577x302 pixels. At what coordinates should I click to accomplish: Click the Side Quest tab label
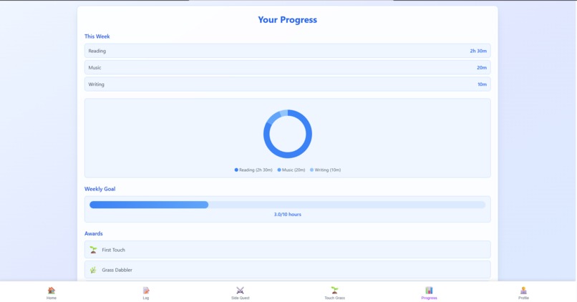(x=241, y=298)
